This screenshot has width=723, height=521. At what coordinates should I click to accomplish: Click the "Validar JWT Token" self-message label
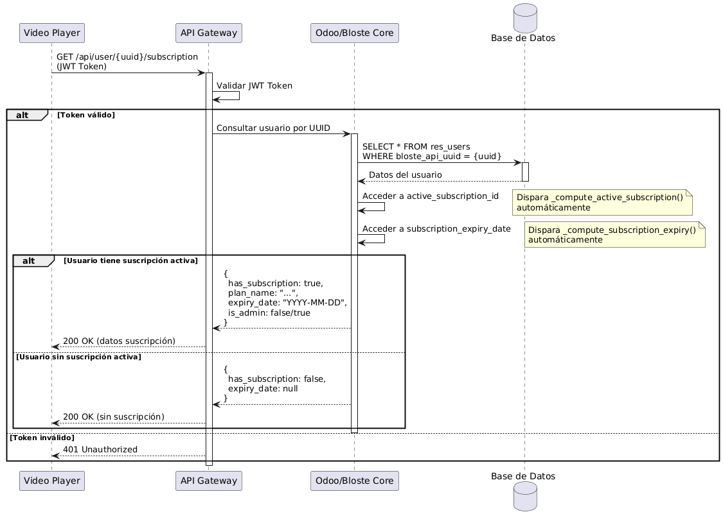click(x=253, y=86)
